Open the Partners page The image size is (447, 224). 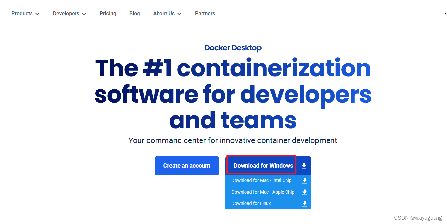tap(205, 13)
